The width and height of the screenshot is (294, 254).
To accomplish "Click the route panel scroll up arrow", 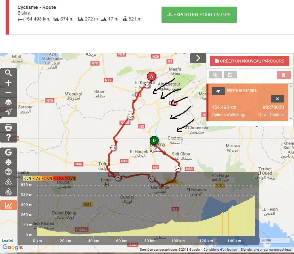I will coord(291,87).
